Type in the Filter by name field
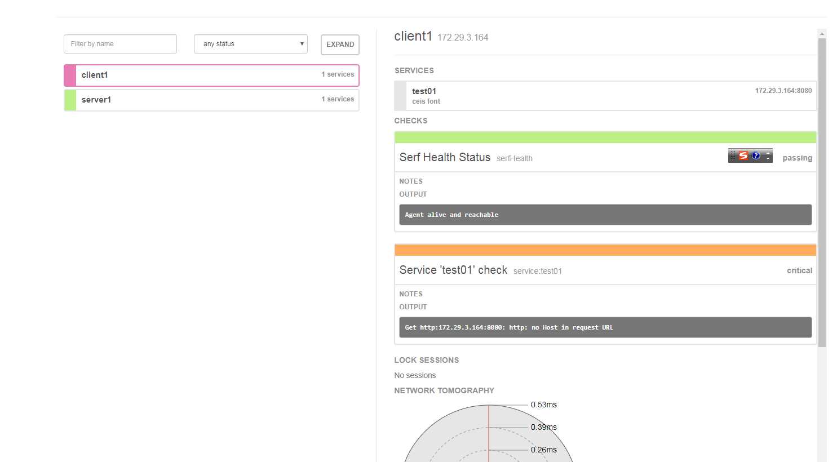The width and height of the screenshot is (837, 462). point(120,44)
